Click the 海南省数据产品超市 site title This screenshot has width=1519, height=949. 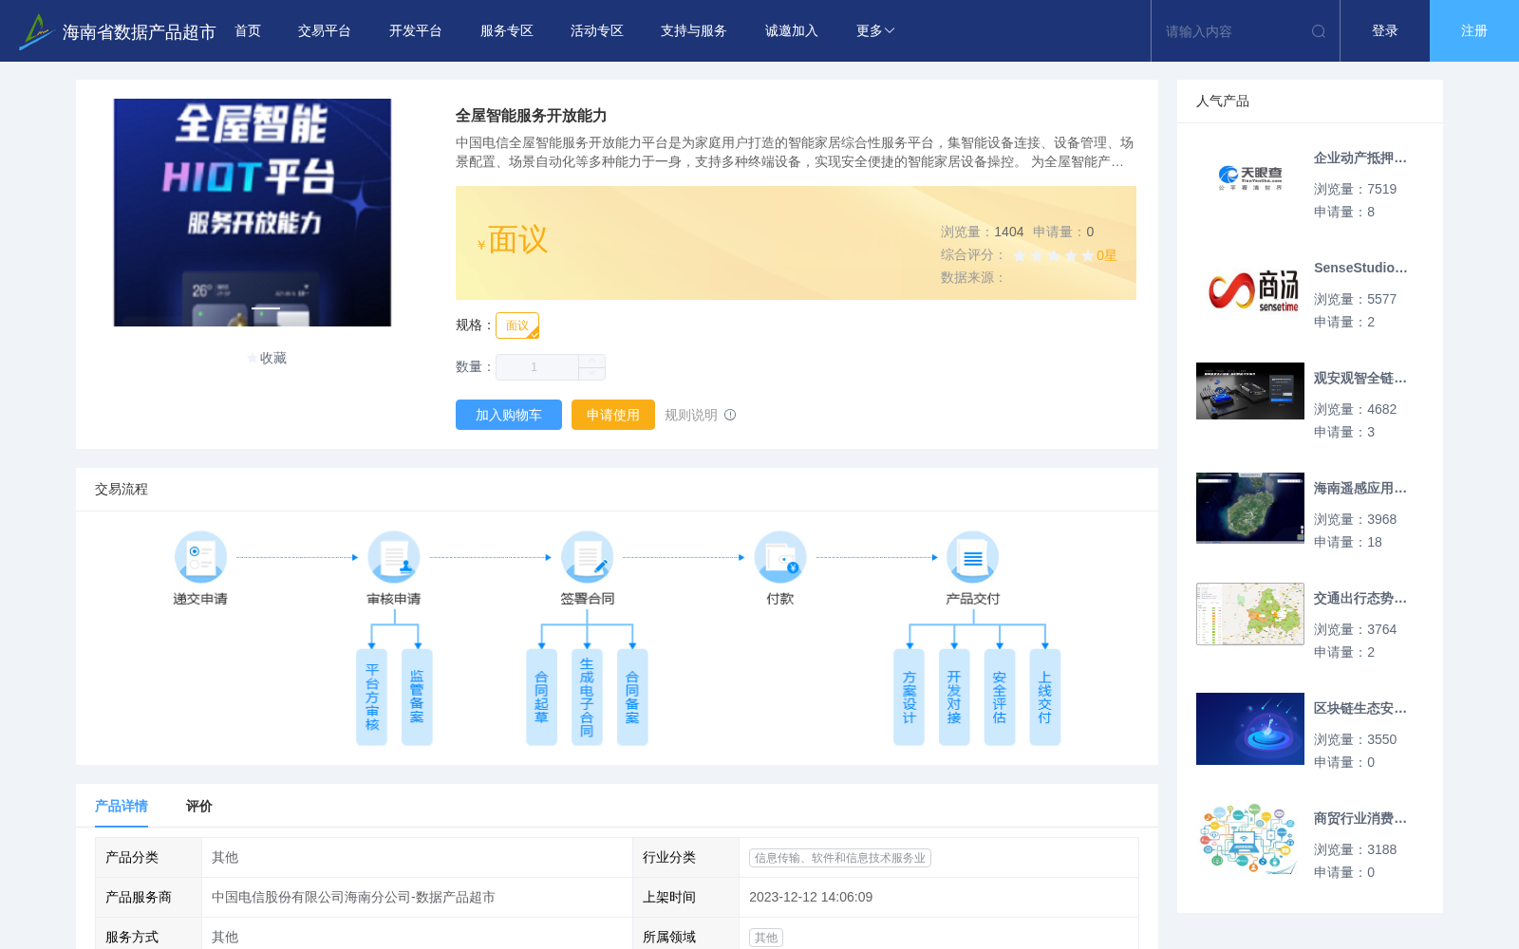coord(139,32)
